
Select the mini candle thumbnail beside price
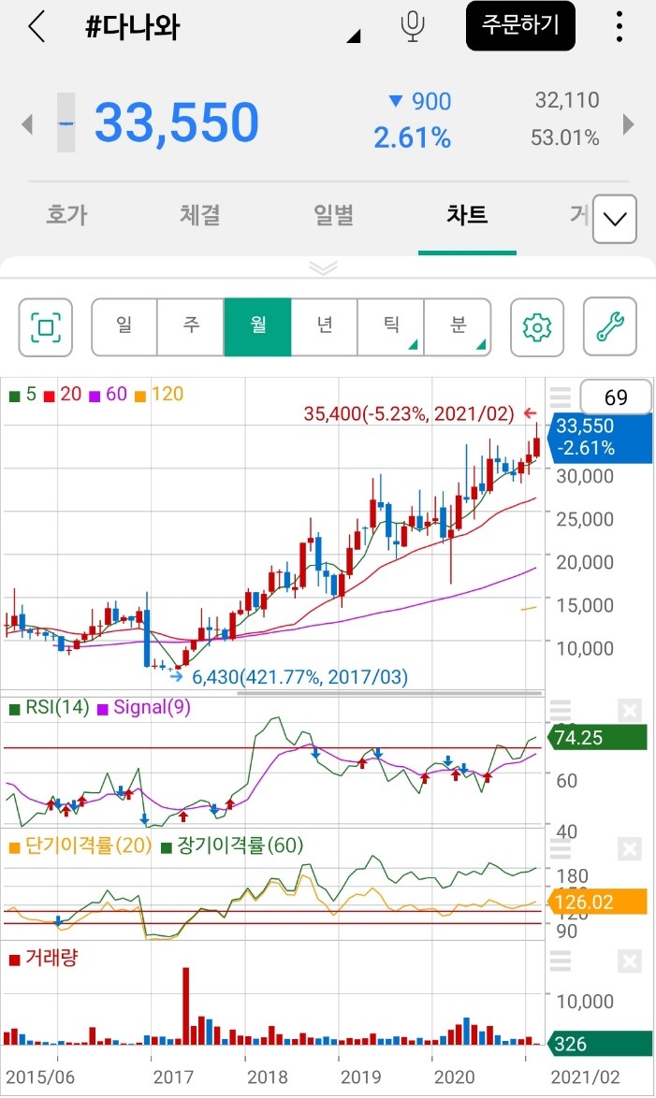[x=66, y=123]
